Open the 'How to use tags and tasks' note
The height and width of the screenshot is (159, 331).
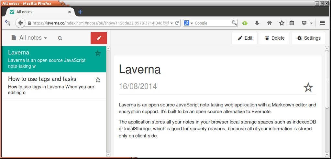[x=54, y=85]
